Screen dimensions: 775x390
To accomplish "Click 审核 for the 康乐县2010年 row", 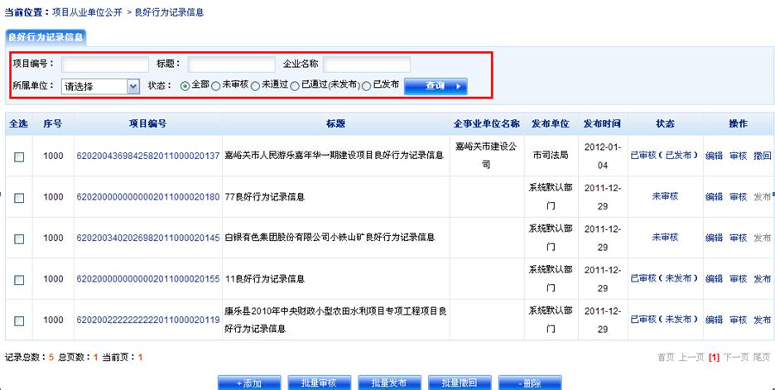I will point(738,320).
